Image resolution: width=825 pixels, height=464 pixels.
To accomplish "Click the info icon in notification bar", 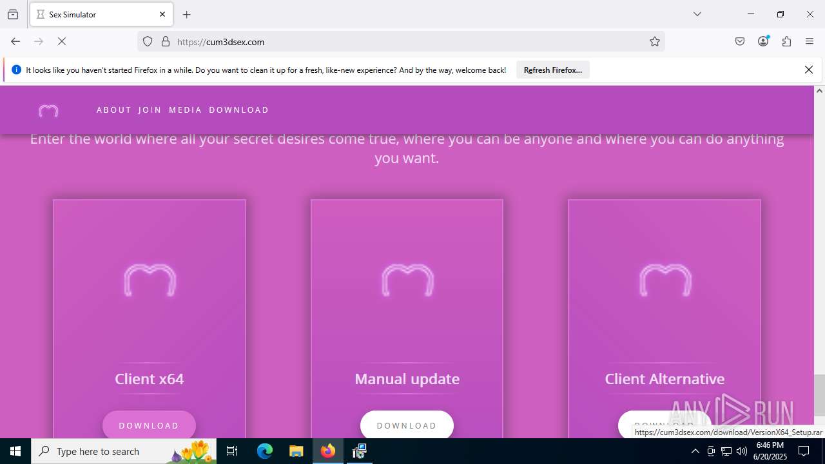I will [17, 70].
